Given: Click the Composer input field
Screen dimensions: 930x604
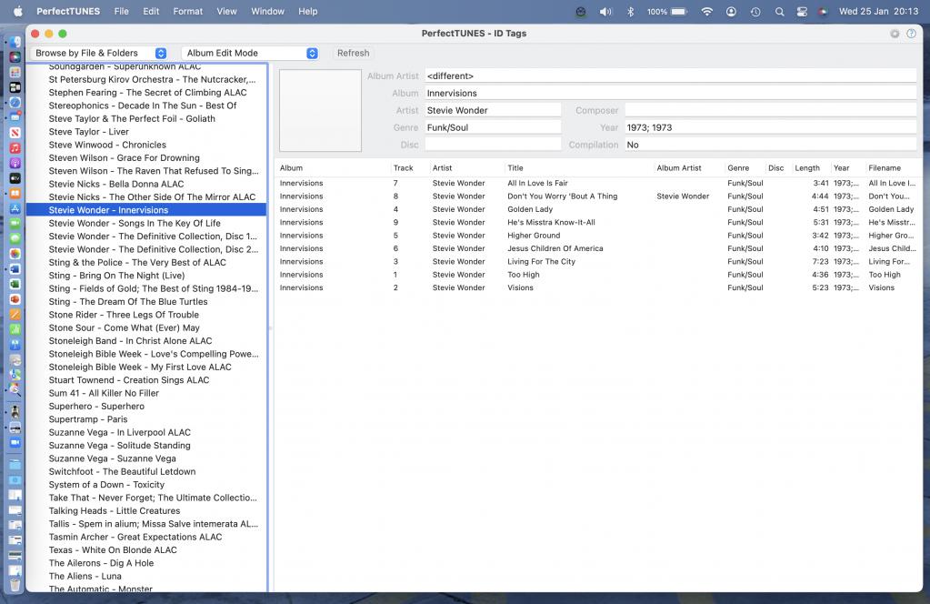Looking at the screenshot, I should [x=769, y=110].
